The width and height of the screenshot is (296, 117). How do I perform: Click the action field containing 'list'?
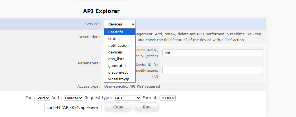point(213,53)
